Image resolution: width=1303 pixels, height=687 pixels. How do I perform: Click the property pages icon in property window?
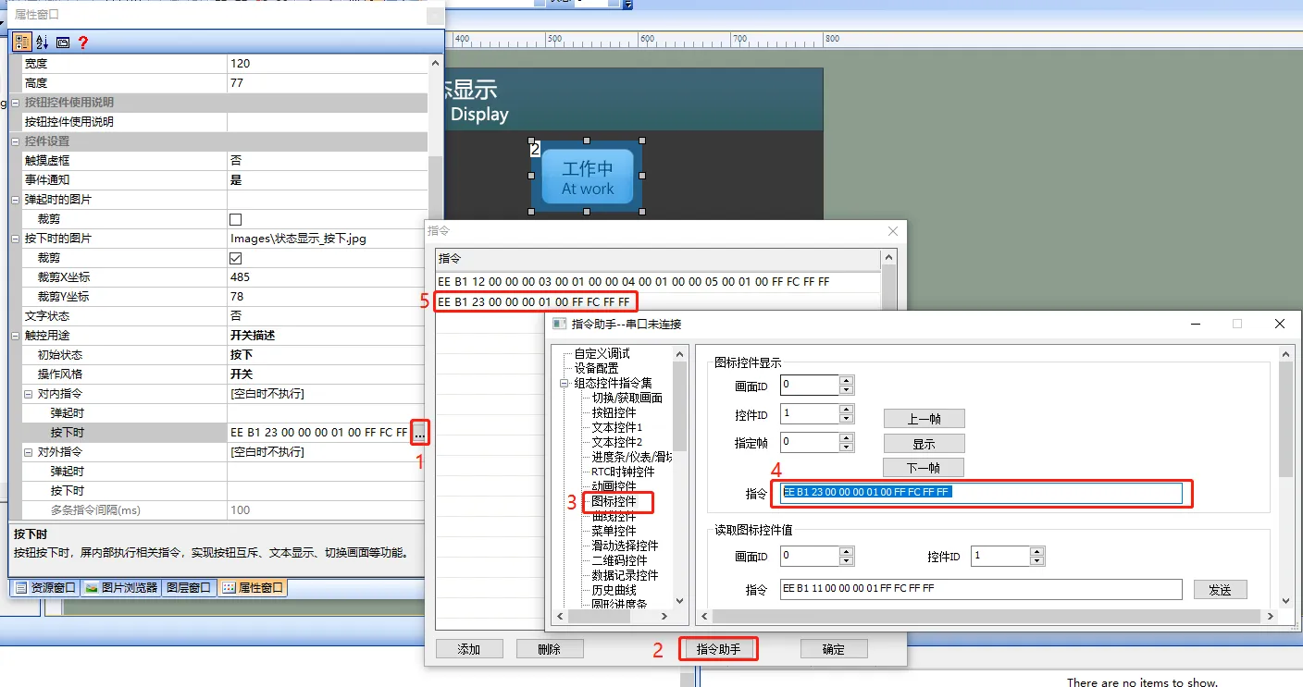(61, 42)
